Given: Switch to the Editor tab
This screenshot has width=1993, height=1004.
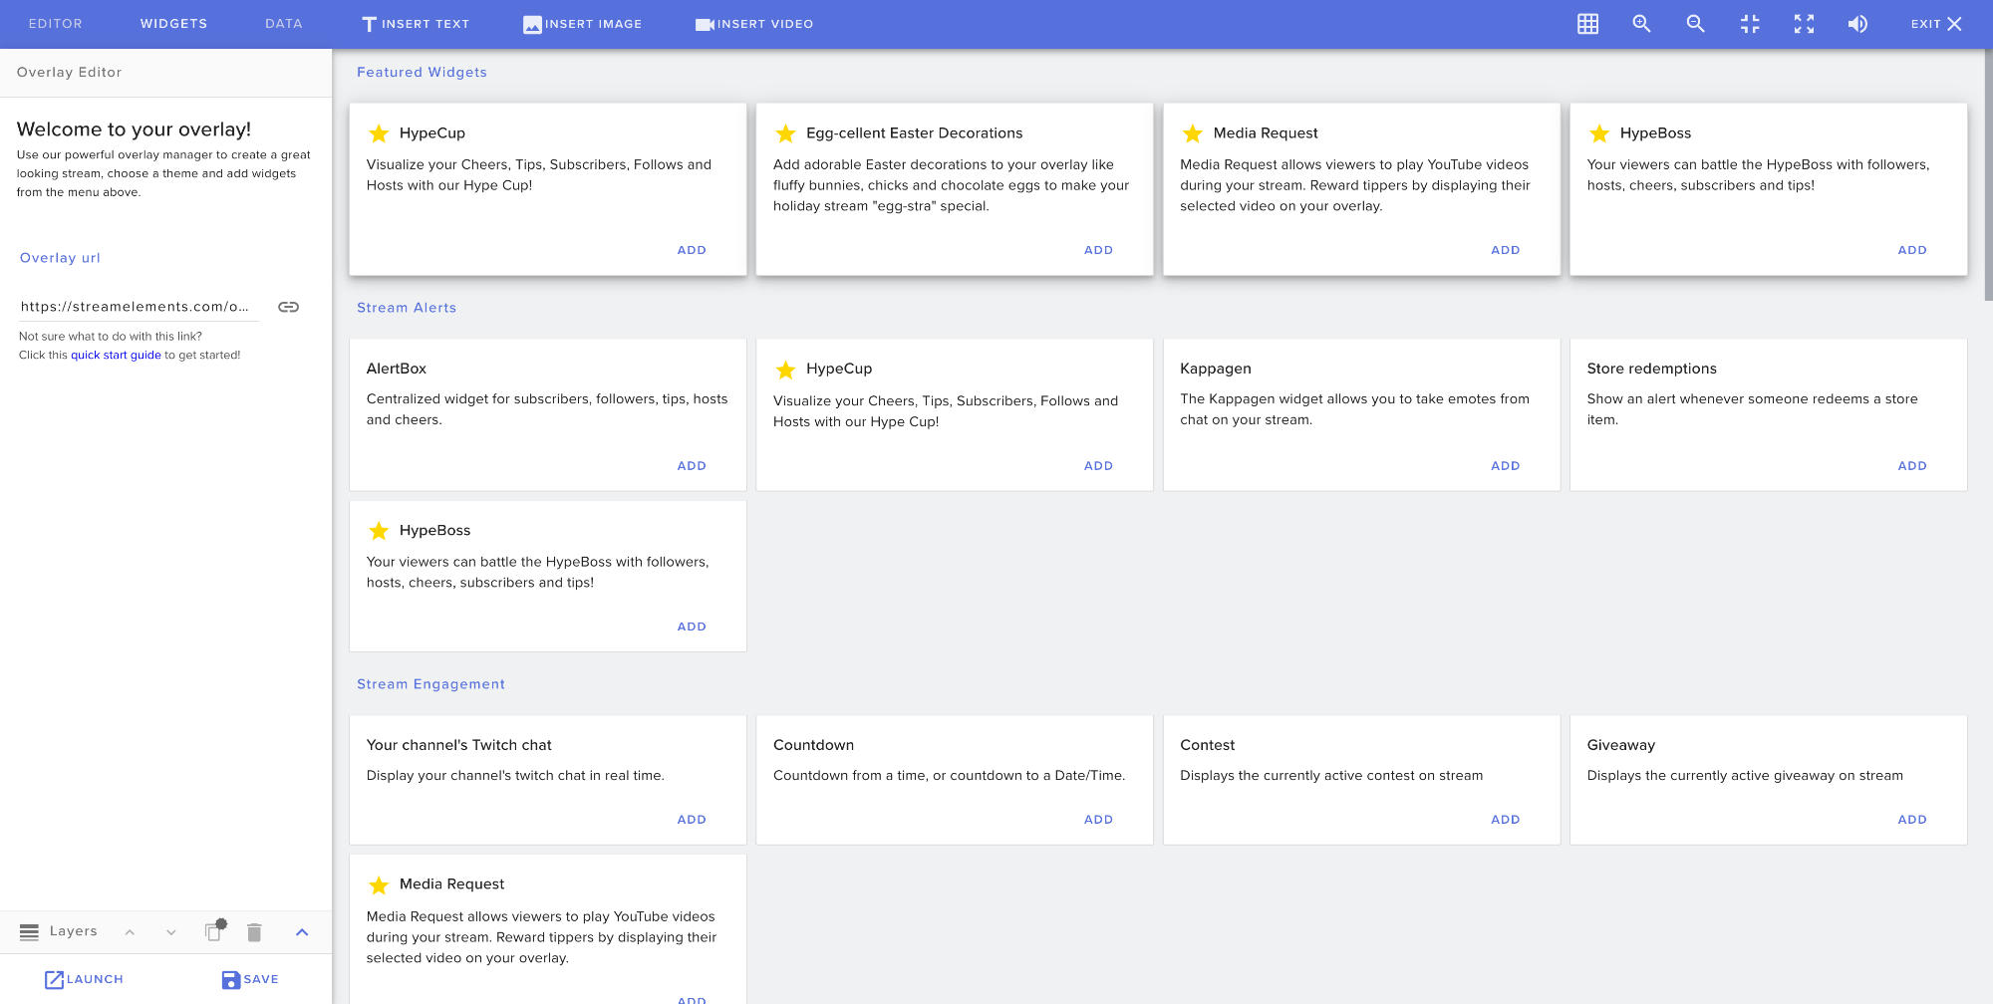Looking at the screenshot, I should click(56, 24).
